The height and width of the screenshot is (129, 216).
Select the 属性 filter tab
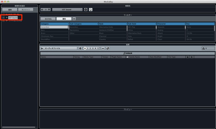[x=64, y=19]
